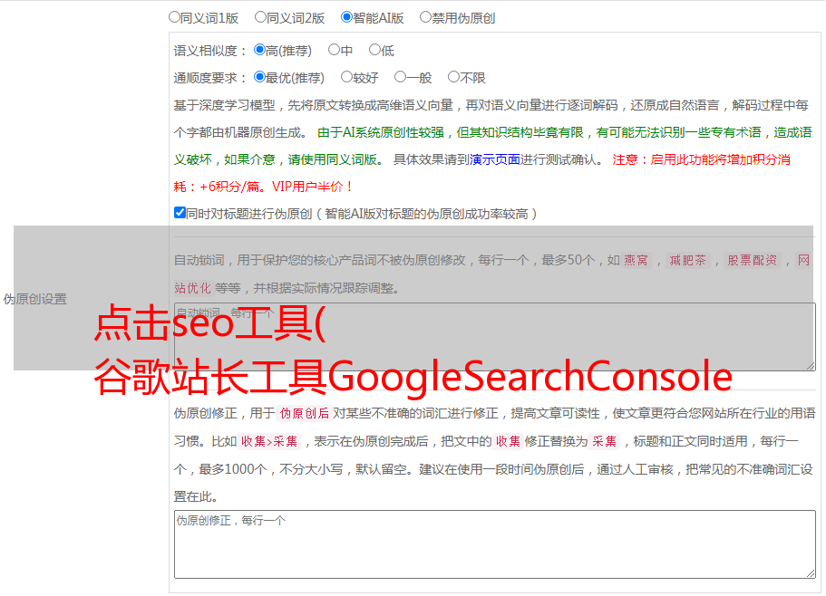This screenshot has width=826, height=596.
Task: Open the 演示页面 link
Action: coord(495,159)
